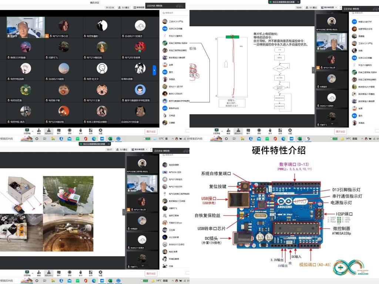Image resolution: width=379 pixels, height=284 pixels.
Task: Open Apps in the top-left meeting toolbar
Action: pyautogui.click(x=90, y=131)
